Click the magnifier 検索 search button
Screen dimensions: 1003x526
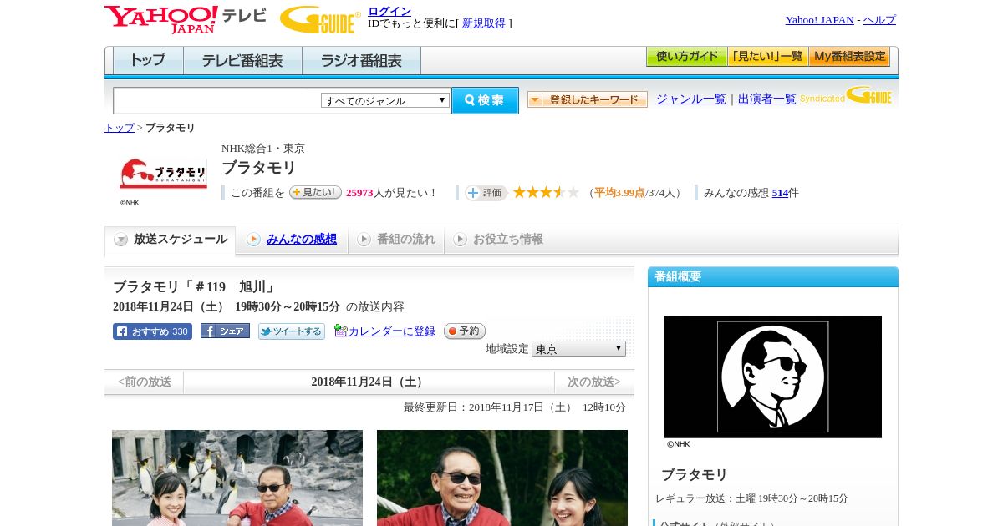[485, 100]
